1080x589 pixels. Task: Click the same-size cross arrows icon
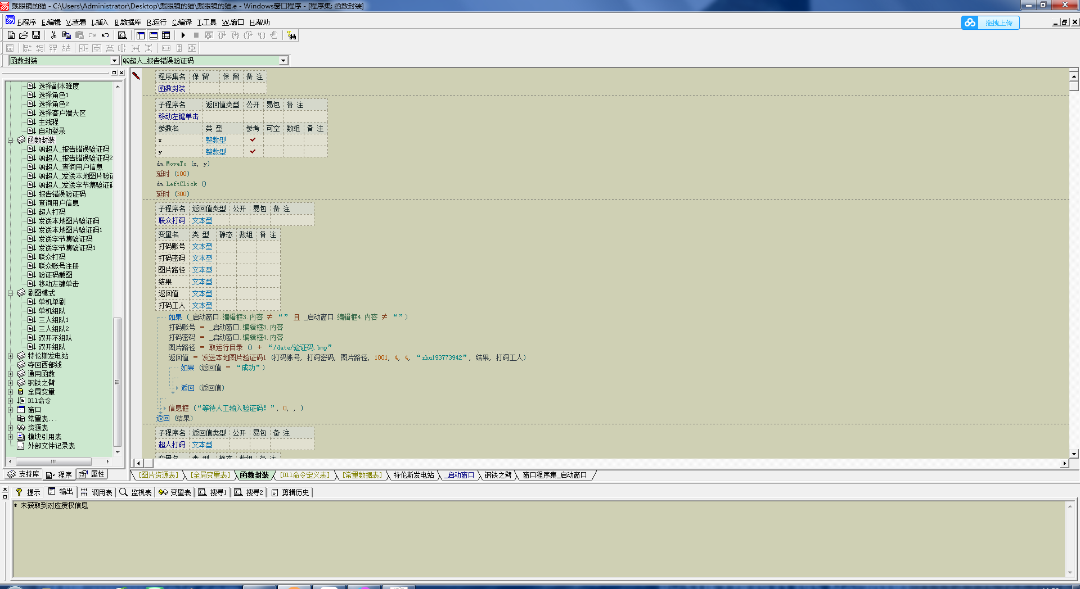[x=192, y=48]
